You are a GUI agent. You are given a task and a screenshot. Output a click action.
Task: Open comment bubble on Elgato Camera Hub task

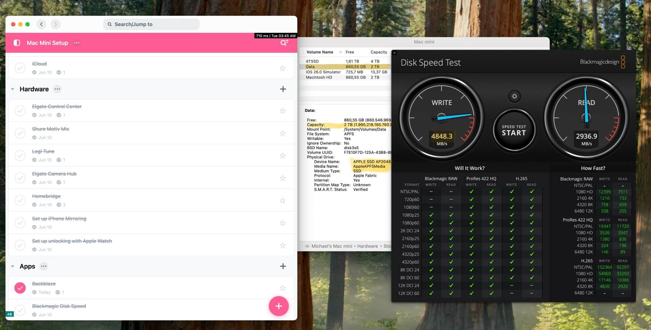click(x=59, y=182)
